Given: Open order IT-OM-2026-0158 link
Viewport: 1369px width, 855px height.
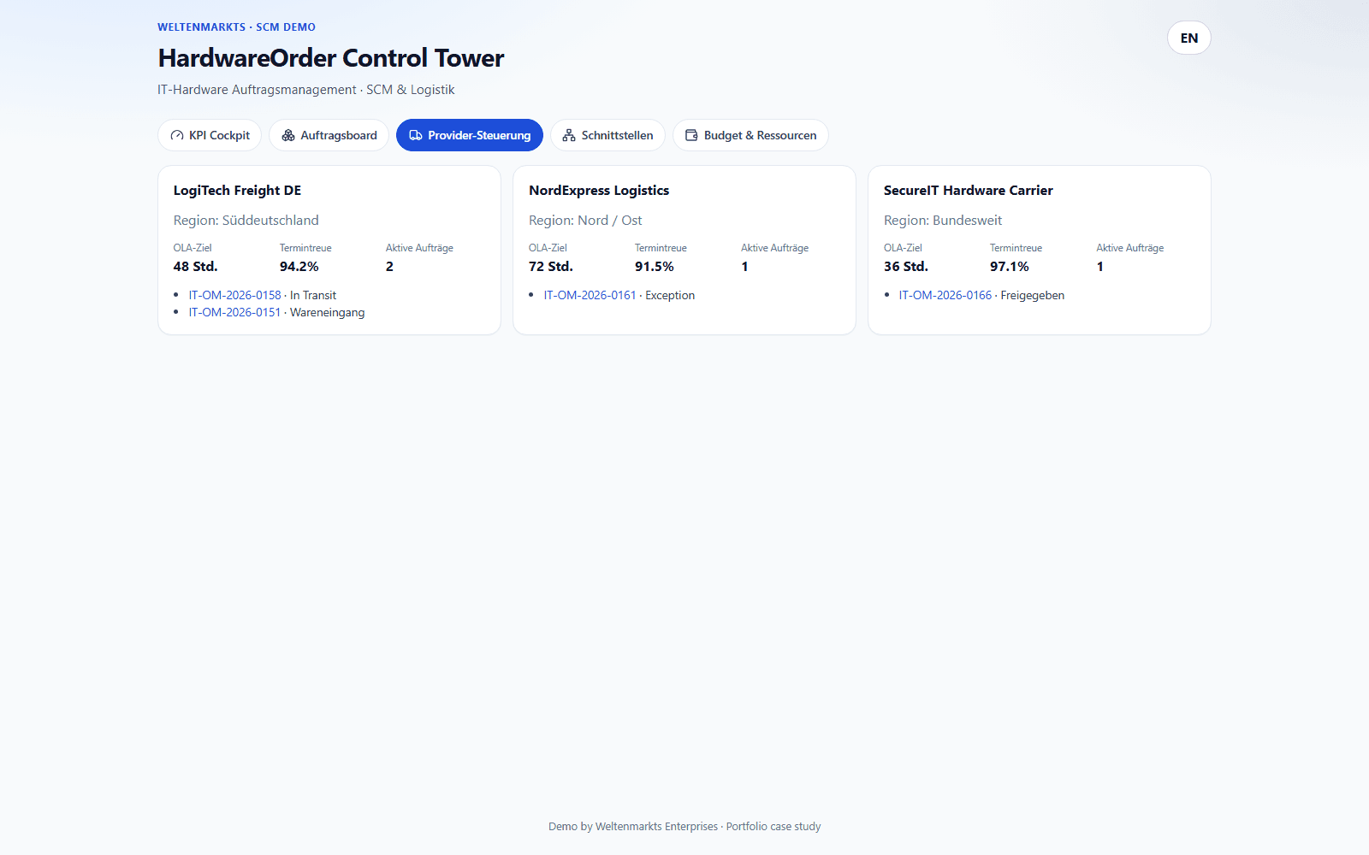Looking at the screenshot, I should coord(235,295).
